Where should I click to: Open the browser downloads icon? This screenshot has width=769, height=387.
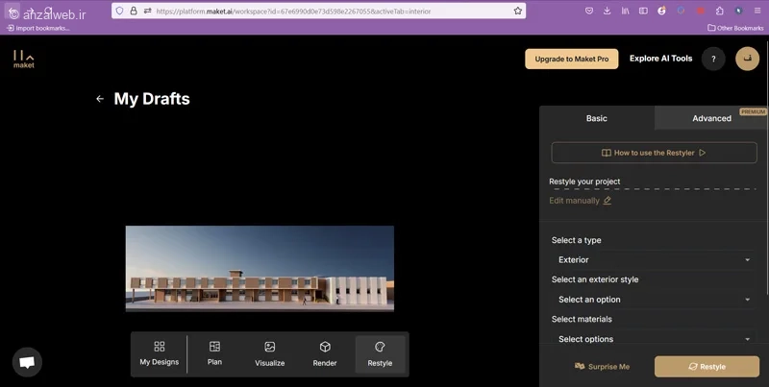click(607, 11)
